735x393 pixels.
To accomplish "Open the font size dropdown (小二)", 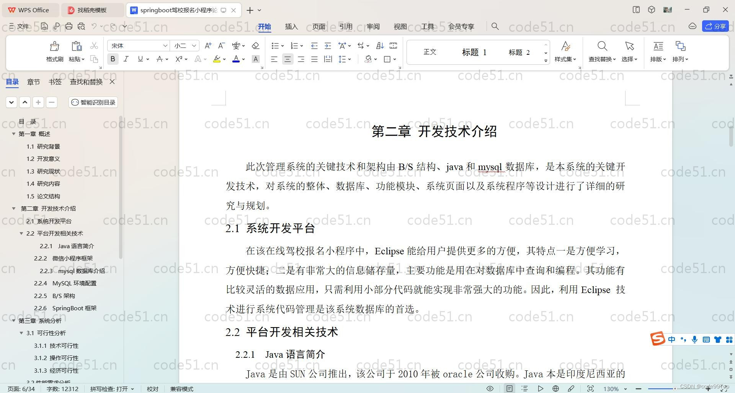I will (x=194, y=46).
